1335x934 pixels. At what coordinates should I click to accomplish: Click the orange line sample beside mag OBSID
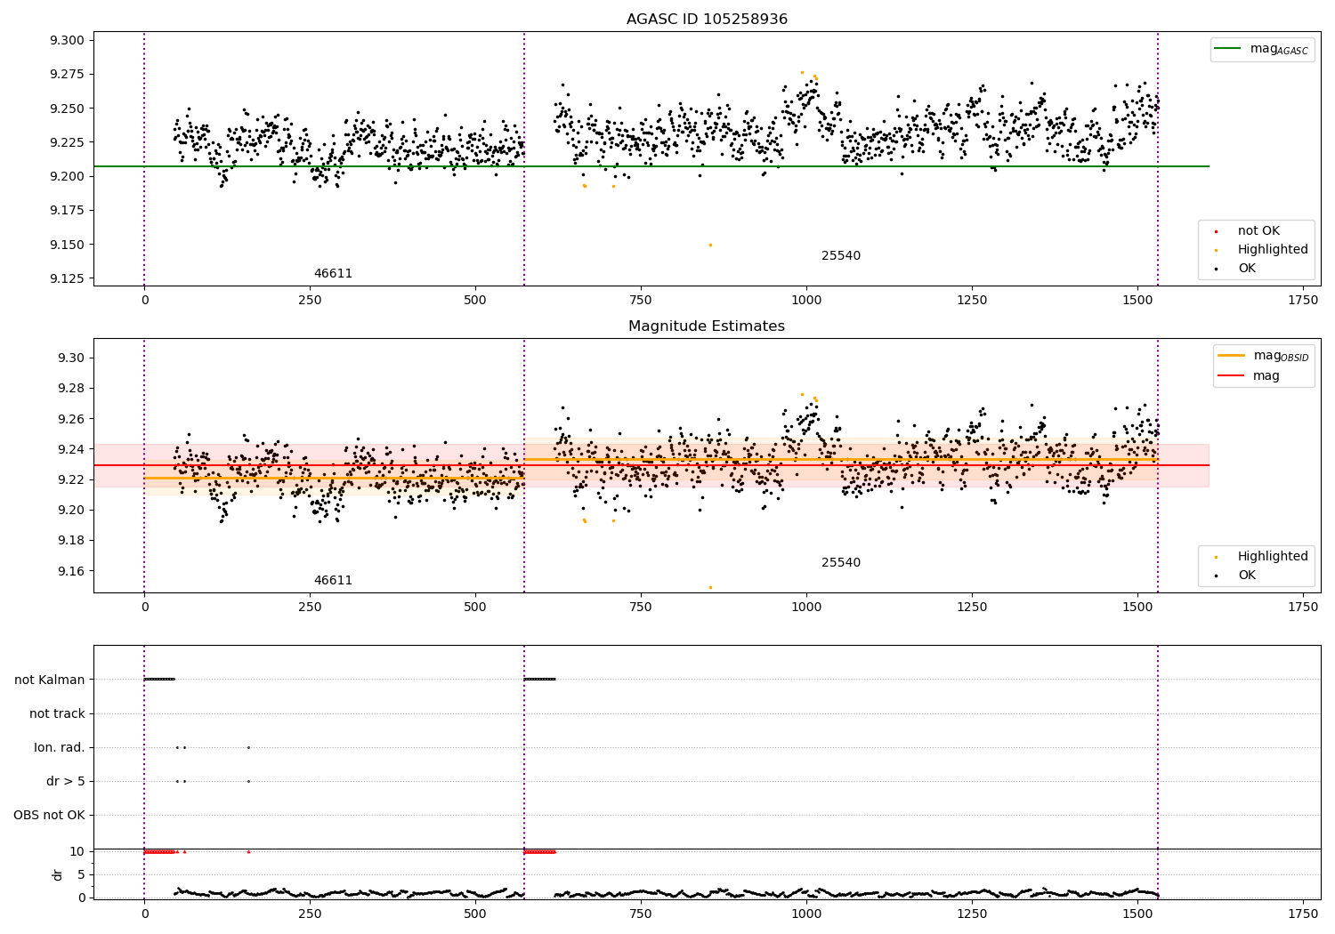tap(1232, 356)
